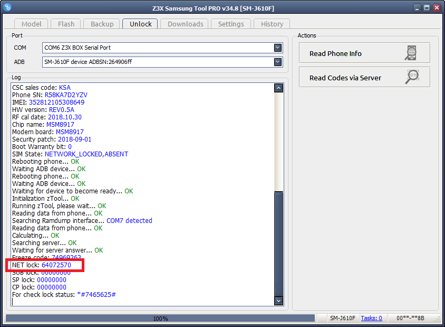Screen dimensions: 445x327
Task: Click the Calculating... OK log line
Action: tap(36, 236)
